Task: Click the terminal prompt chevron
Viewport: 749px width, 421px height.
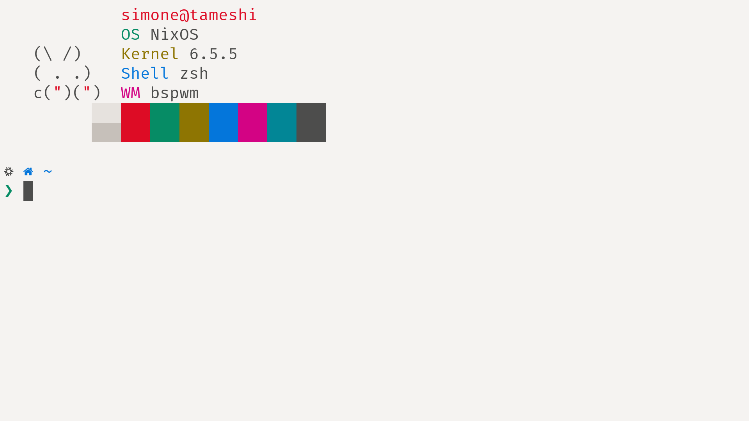Action: pos(9,190)
